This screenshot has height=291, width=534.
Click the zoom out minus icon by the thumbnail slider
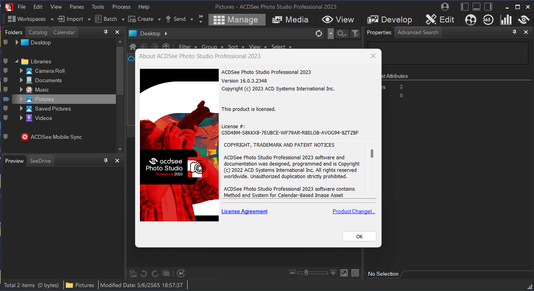(x=292, y=273)
